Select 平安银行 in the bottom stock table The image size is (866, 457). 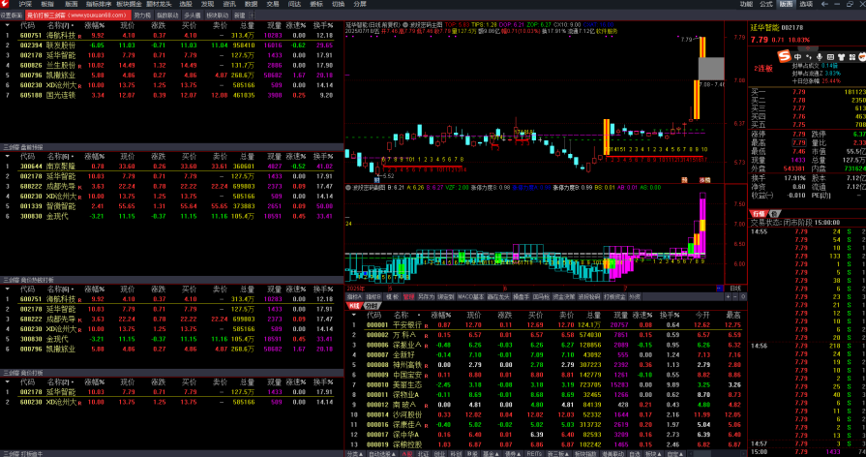407,324
